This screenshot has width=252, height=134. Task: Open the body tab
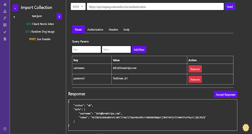pos(126,30)
